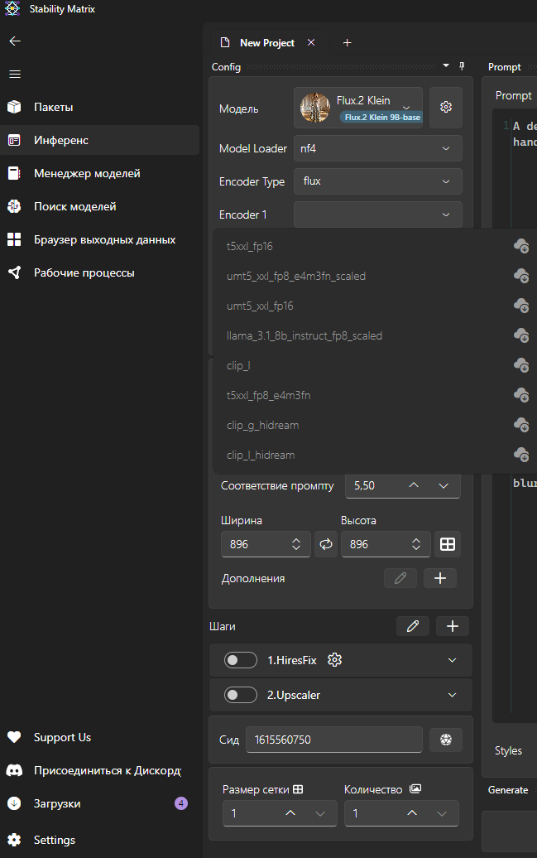Open Браузер выходных данных
This screenshot has width=537, height=858.
[x=99, y=239]
